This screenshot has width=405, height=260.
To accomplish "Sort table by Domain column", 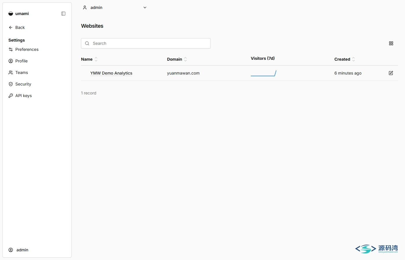I will coord(177,59).
